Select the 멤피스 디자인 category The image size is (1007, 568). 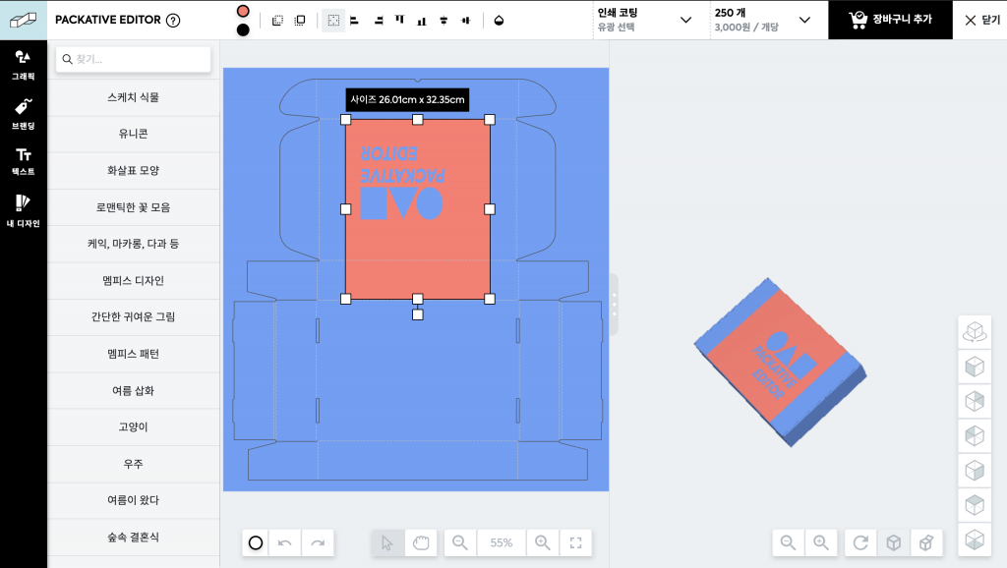pyautogui.click(x=133, y=280)
